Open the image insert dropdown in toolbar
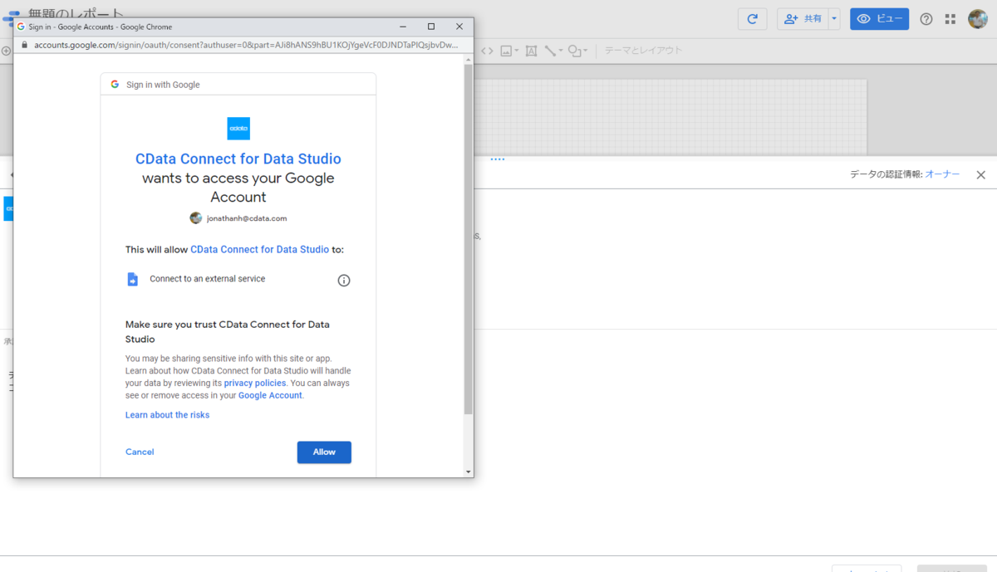This screenshot has width=997, height=572. pos(509,51)
